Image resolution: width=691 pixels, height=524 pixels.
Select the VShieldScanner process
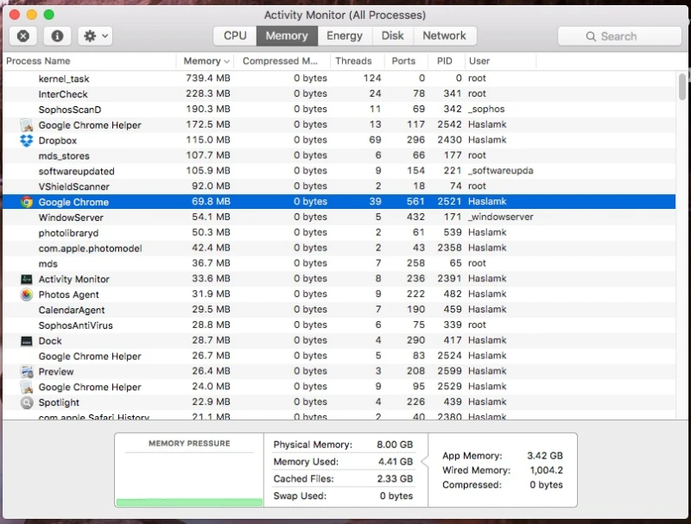pyautogui.click(x=339, y=186)
